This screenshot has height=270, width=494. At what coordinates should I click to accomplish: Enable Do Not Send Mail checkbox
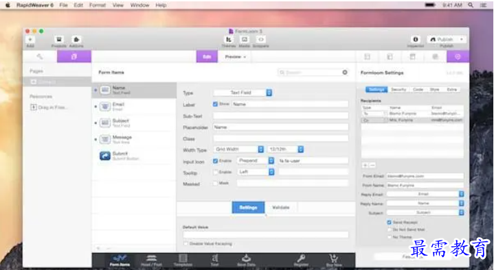[389, 230]
